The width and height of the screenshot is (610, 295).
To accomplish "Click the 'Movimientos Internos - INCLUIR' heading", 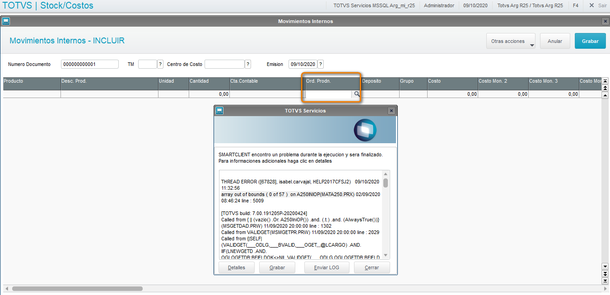I will pyautogui.click(x=67, y=41).
